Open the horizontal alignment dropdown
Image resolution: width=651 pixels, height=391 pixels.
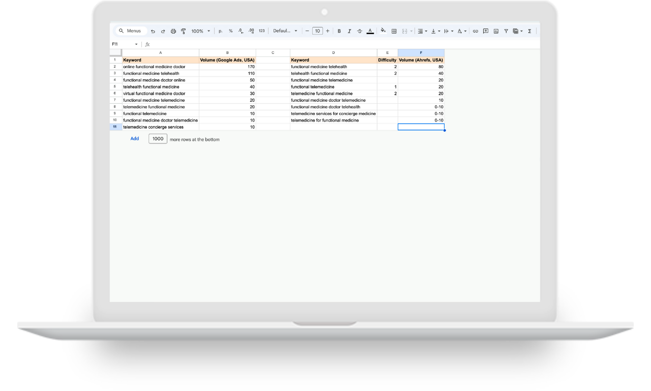pos(422,31)
